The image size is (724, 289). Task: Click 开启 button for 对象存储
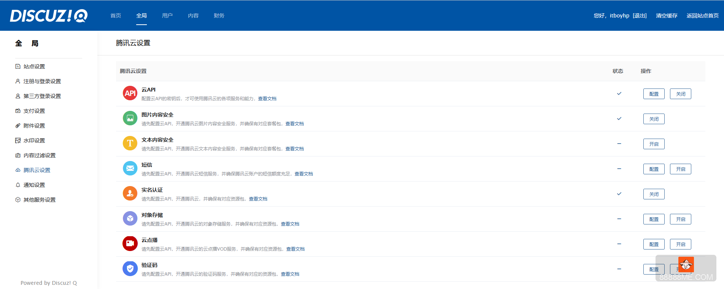pos(681,219)
